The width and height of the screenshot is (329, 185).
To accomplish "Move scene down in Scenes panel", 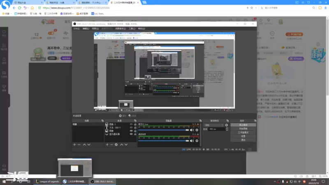I will click(89, 145).
